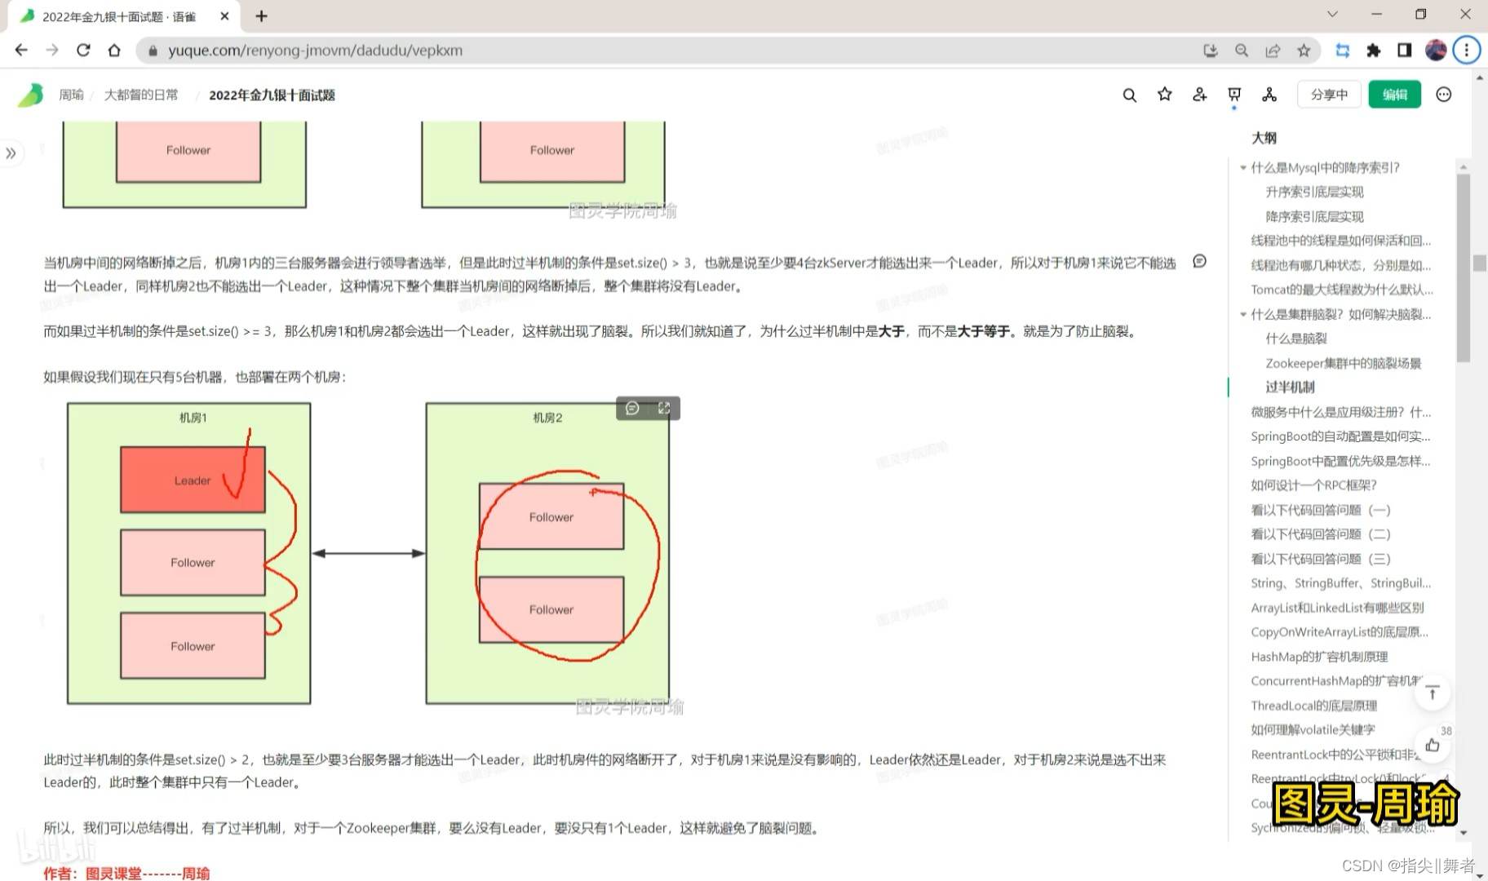This screenshot has width=1488, height=881.
Task: Open the extensions puzzle icon
Action: tap(1374, 51)
